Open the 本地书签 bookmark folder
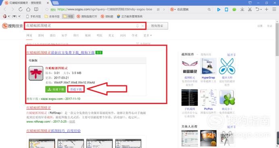 52,17
